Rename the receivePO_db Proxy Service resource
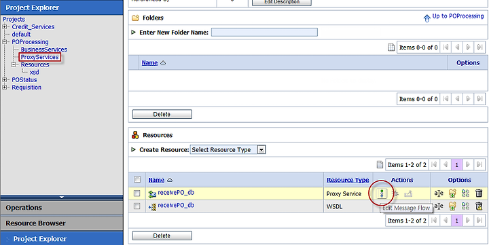This screenshot has height=245, width=489. (439, 193)
